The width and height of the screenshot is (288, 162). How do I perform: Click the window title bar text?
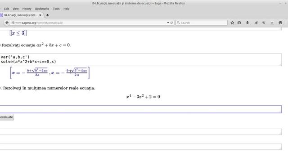click(x=139, y=3)
